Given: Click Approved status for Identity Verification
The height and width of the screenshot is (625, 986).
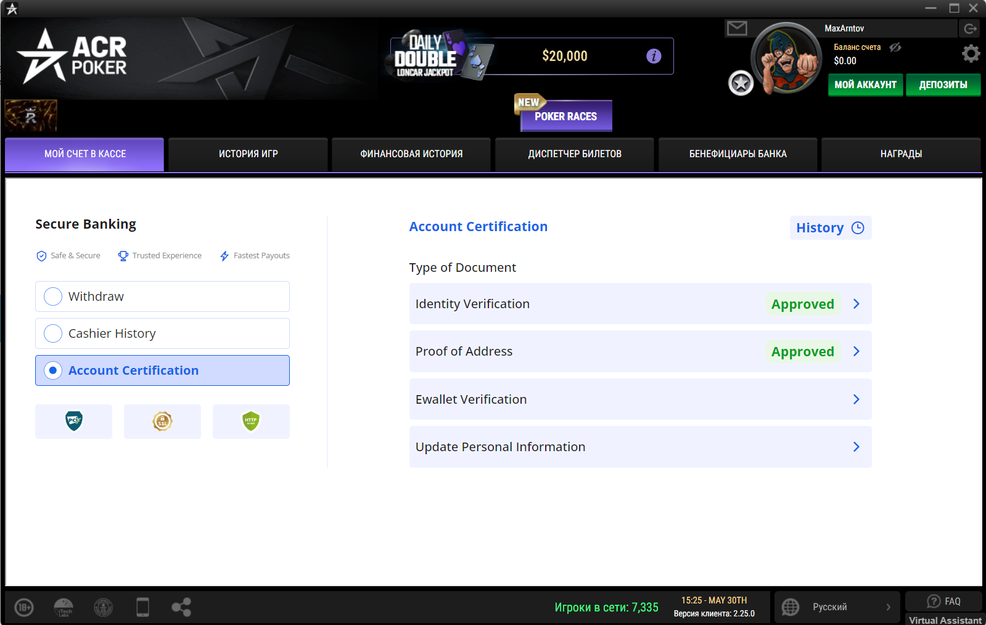Looking at the screenshot, I should pos(803,304).
